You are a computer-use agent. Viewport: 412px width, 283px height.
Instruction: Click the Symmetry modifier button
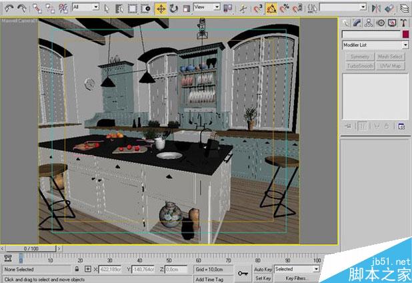tap(359, 57)
